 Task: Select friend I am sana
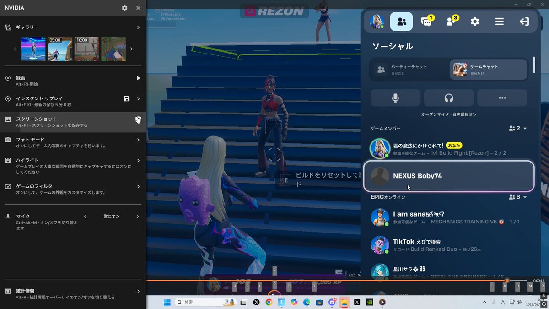coord(449,217)
